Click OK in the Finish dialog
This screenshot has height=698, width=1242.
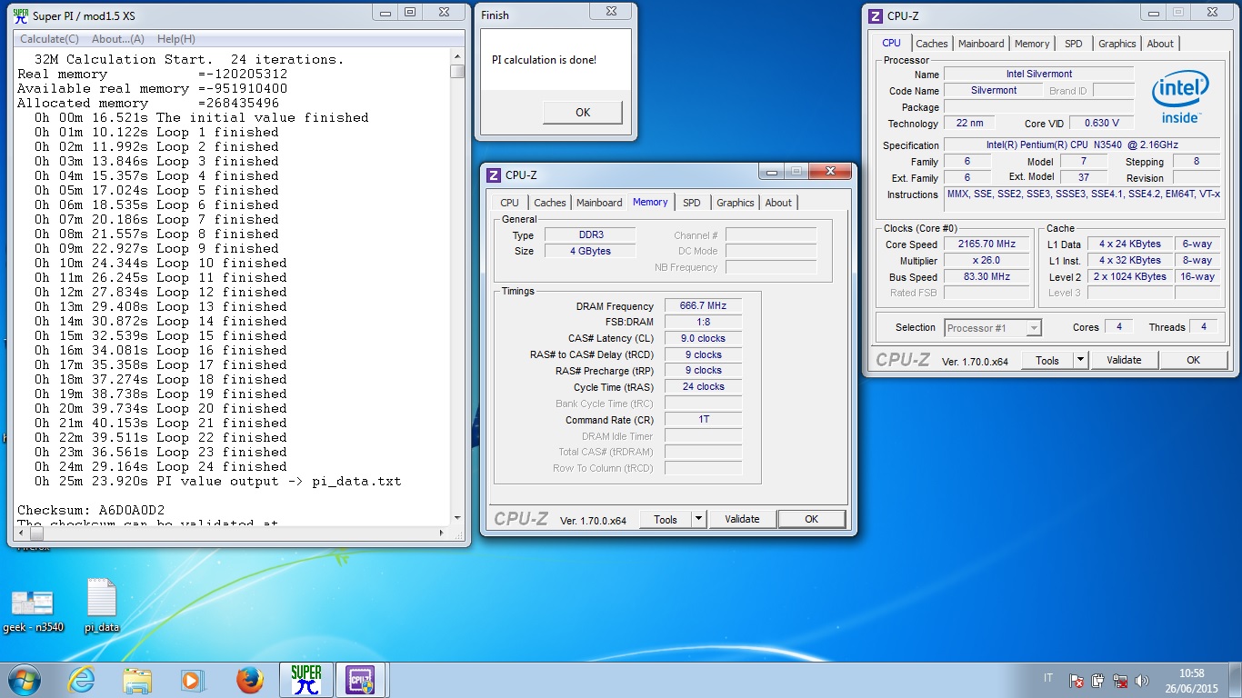click(583, 113)
